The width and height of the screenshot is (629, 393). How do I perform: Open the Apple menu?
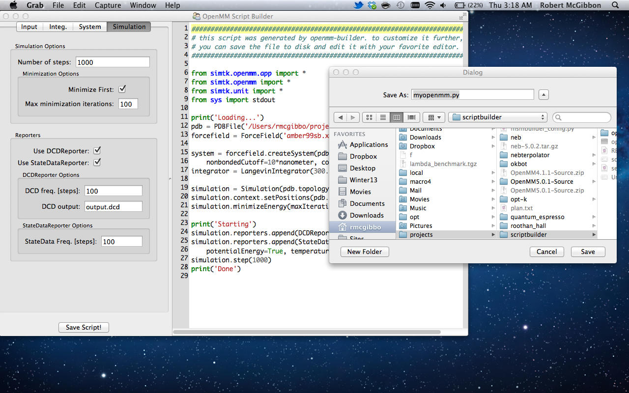13,5
